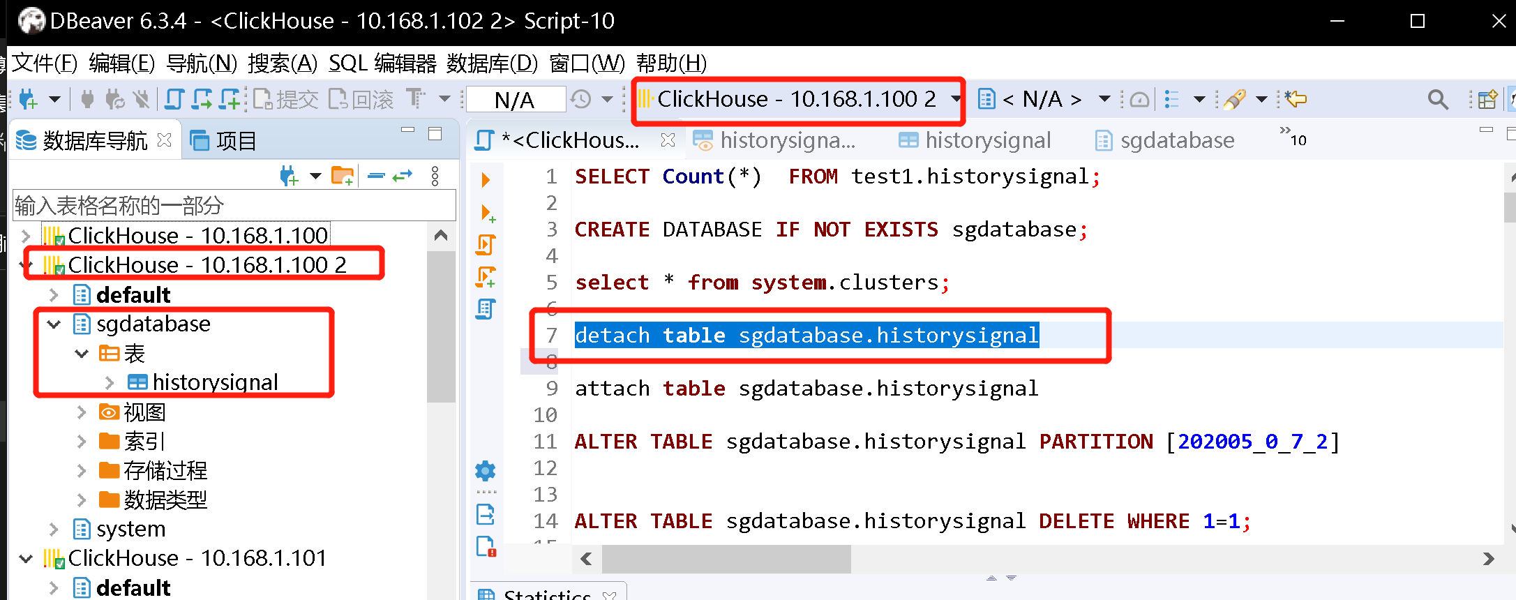
Task: Click the error log page icon in sidebar
Action: click(486, 546)
